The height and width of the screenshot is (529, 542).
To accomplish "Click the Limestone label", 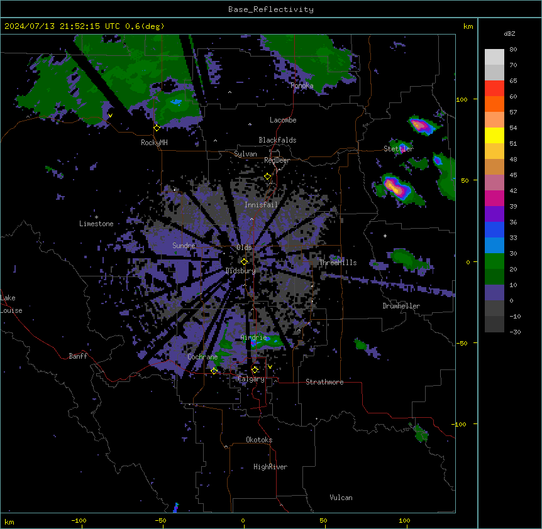I will point(96,224).
